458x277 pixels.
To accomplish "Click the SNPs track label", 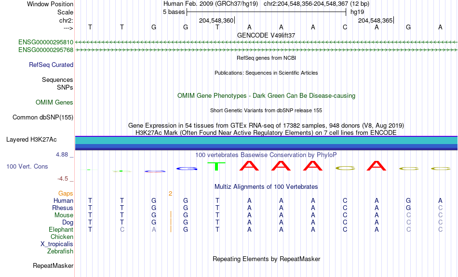I will tap(65, 87).
